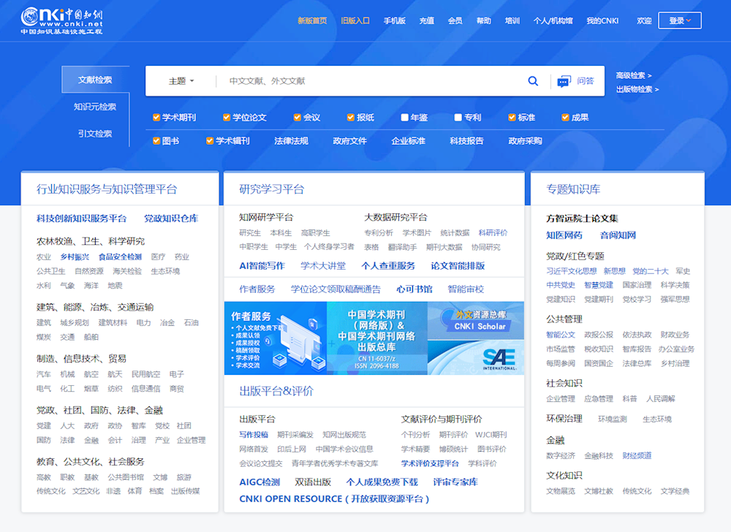Open 心可书馆 link
This screenshot has width=731, height=532.
coord(414,289)
